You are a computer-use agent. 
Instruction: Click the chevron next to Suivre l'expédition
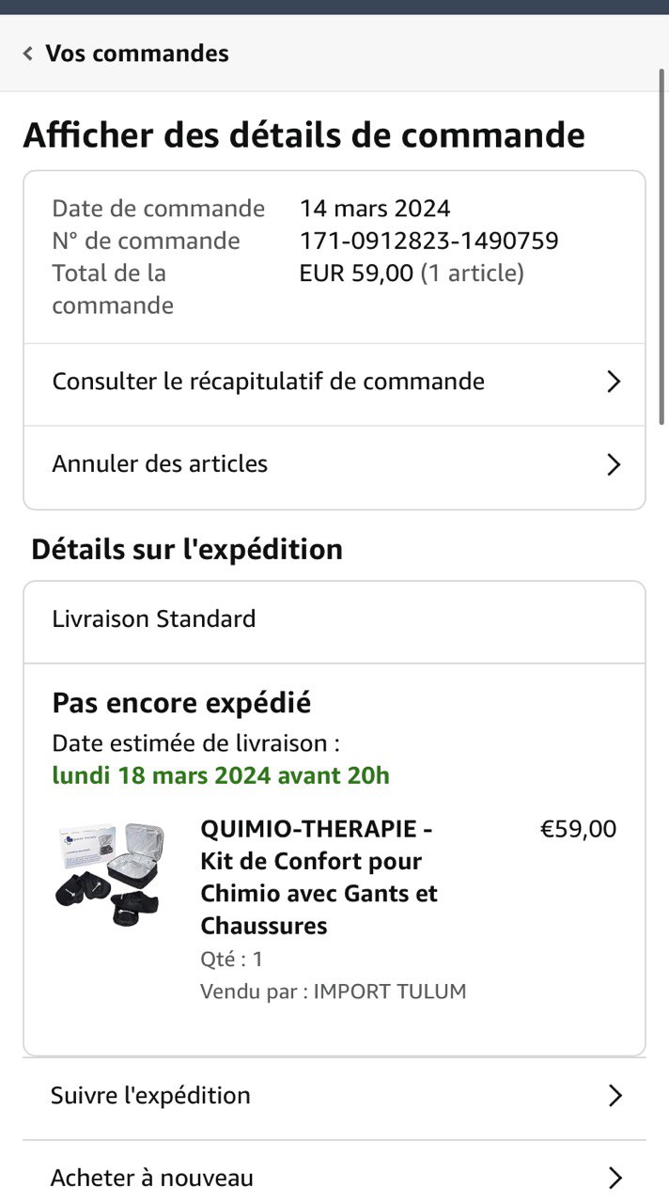coord(615,1096)
